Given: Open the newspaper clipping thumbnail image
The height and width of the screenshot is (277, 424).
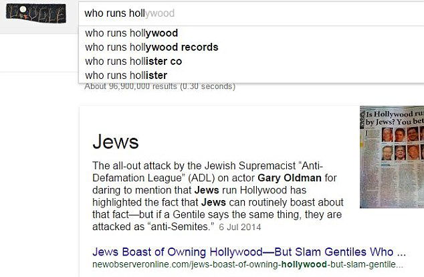Looking at the screenshot, I should 391,157.
